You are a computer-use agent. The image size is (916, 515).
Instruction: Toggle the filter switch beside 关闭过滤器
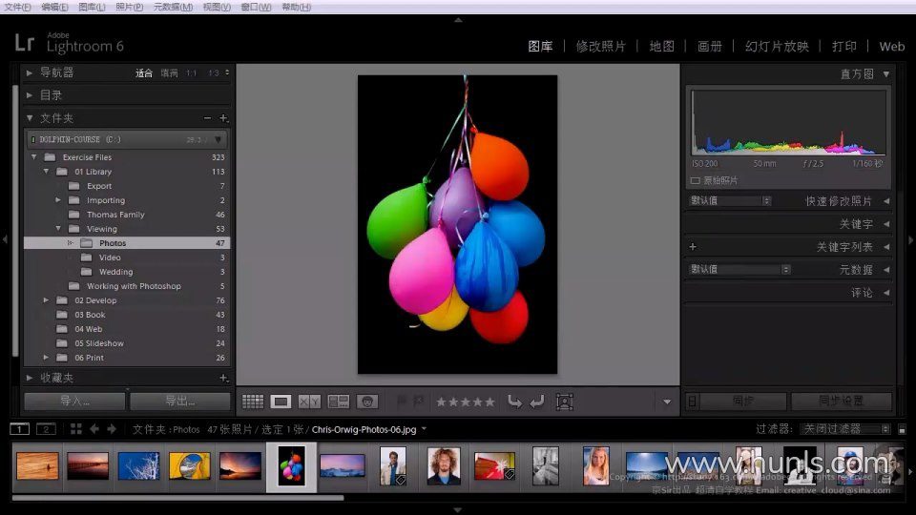902,429
